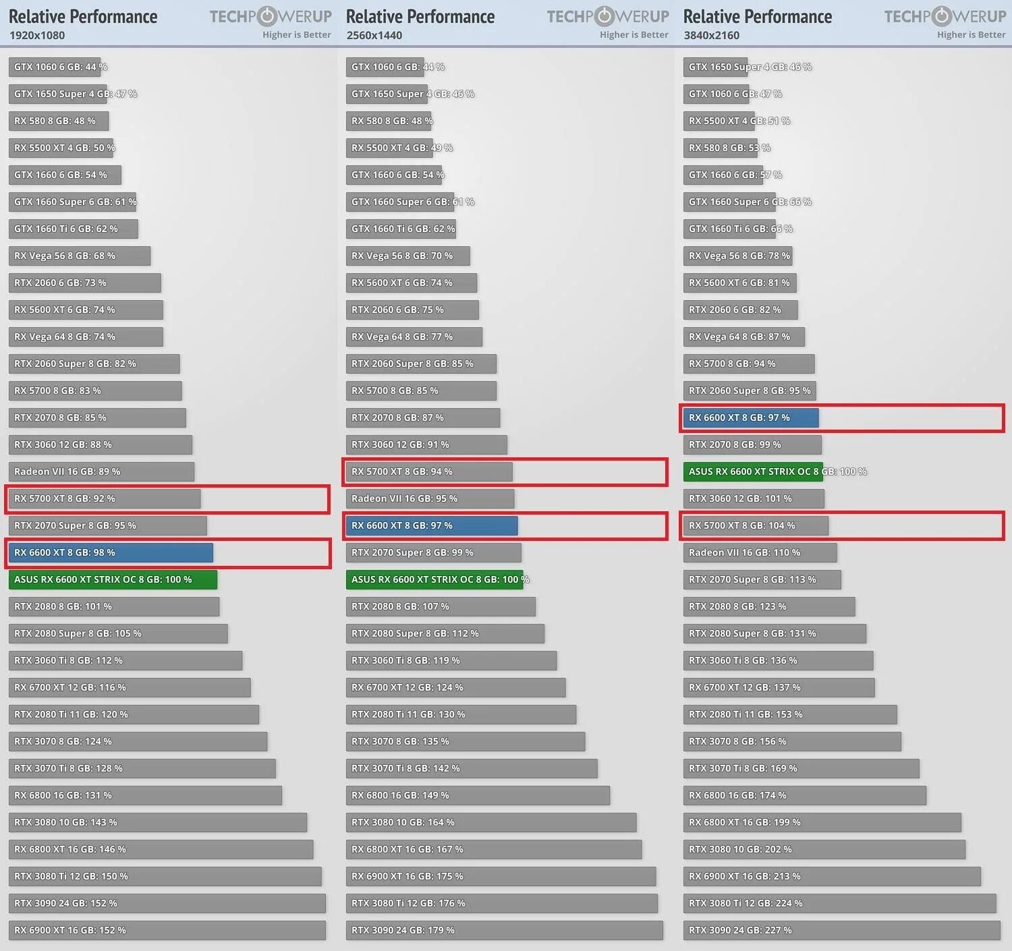Click RX 5500 XT 4 GB: 50 % bar
The height and width of the screenshot is (951, 1012).
[61, 148]
